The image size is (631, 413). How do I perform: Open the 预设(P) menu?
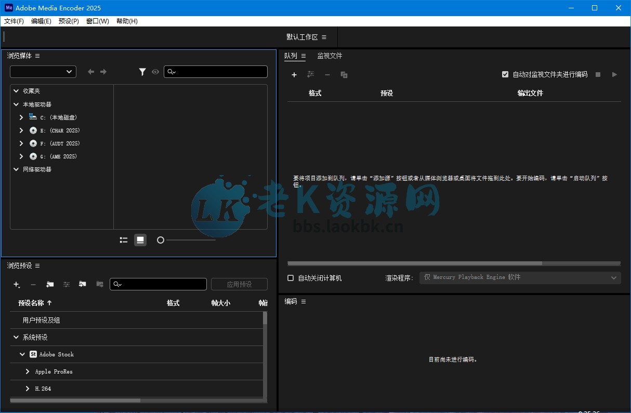click(x=69, y=21)
